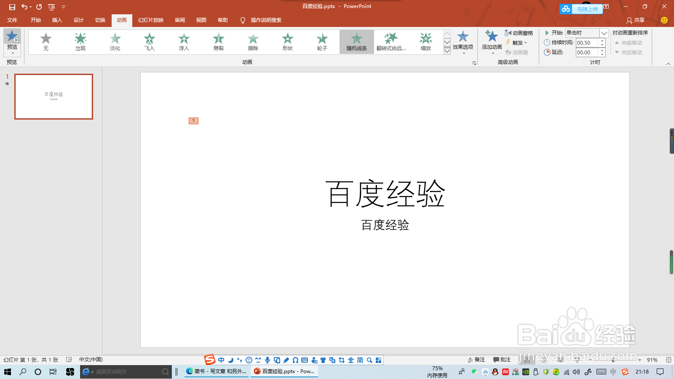Select slide 1 thumbnail in the slide panel

click(53, 96)
